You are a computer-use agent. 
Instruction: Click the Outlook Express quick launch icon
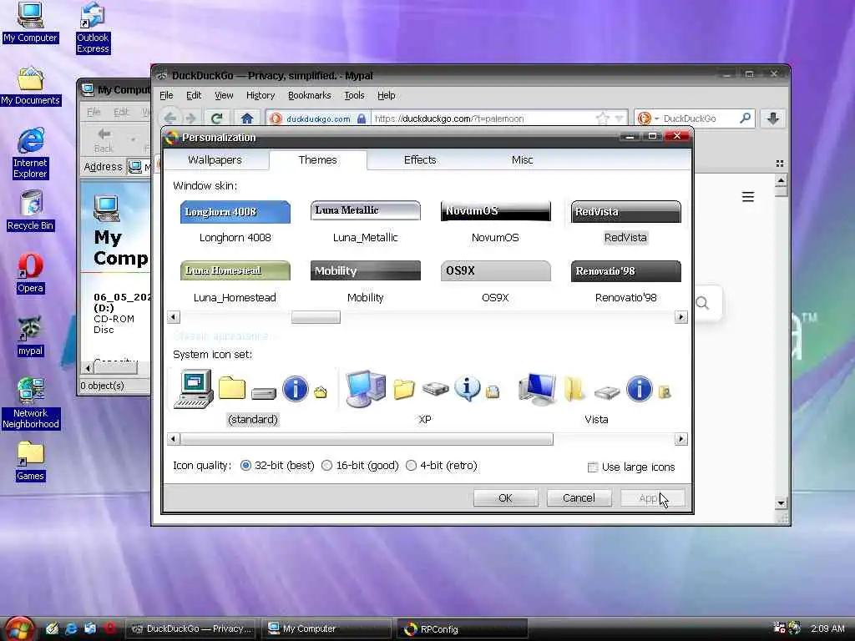pyautogui.click(x=90, y=628)
